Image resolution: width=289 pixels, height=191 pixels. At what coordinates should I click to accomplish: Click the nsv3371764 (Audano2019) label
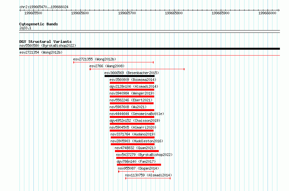pyautogui.click(x=133, y=134)
